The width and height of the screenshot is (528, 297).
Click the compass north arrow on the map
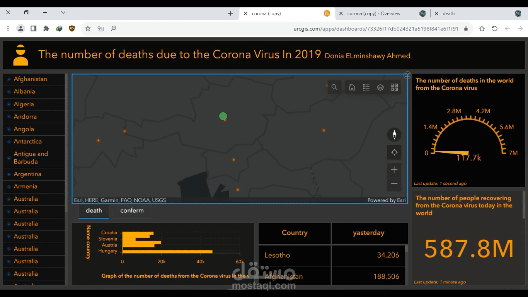tap(394, 135)
